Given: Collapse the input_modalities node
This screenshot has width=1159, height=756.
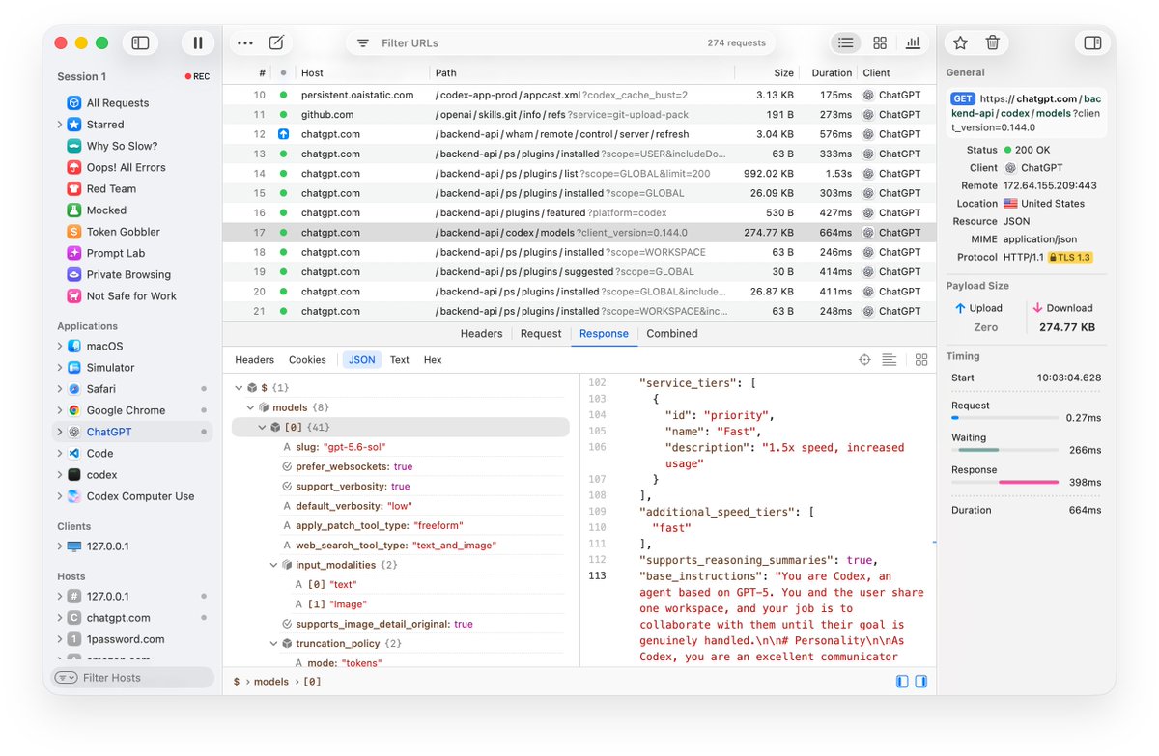Looking at the screenshot, I should [274, 565].
